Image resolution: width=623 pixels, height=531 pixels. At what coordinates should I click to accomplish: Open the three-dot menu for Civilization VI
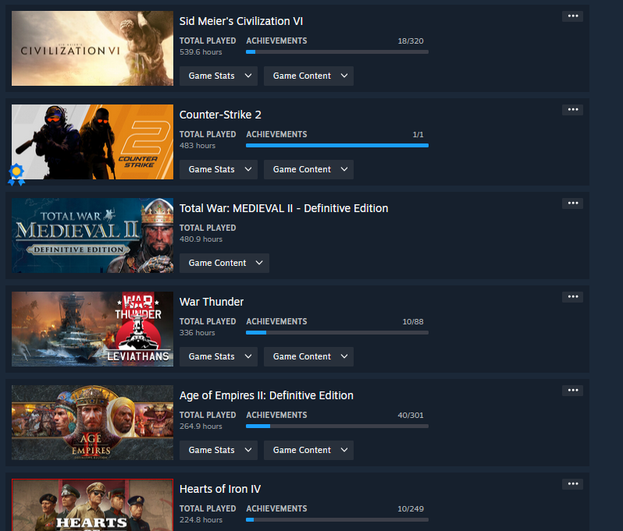point(572,16)
